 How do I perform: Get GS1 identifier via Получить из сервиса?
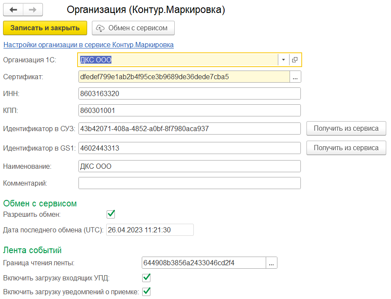point(346,148)
